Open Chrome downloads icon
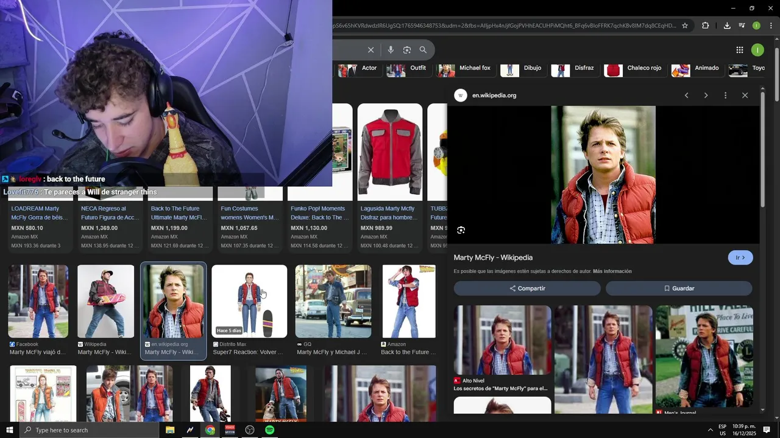 pos(727,26)
